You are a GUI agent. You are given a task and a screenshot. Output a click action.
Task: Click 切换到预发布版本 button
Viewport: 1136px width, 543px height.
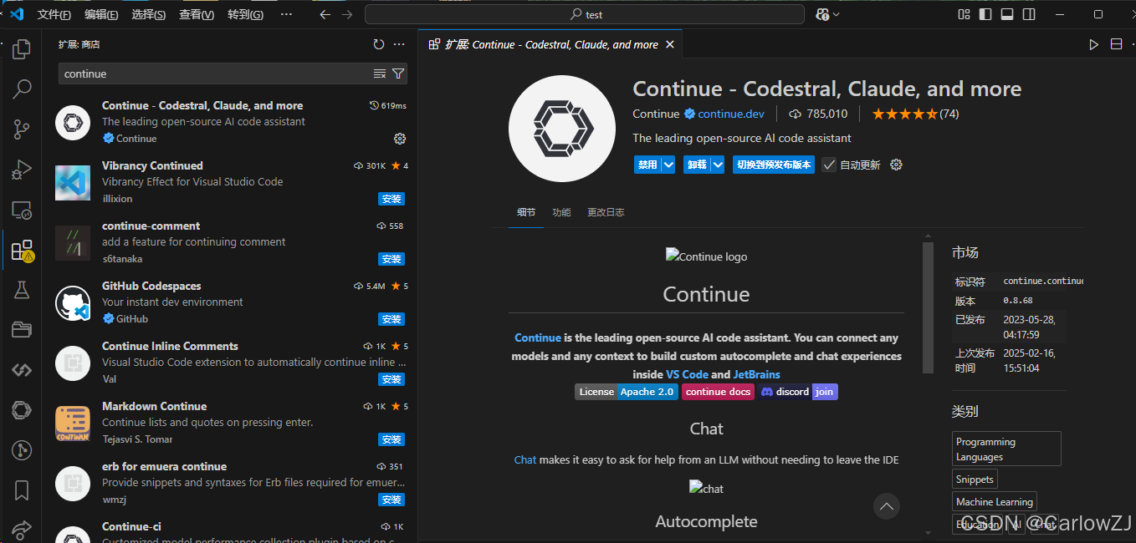click(774, 165)
